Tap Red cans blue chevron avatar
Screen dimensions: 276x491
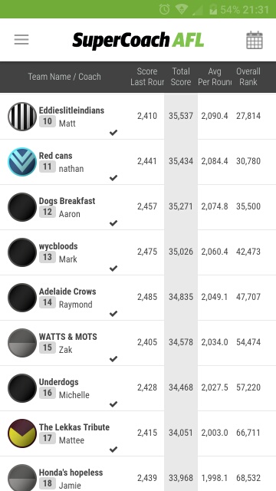22,162
